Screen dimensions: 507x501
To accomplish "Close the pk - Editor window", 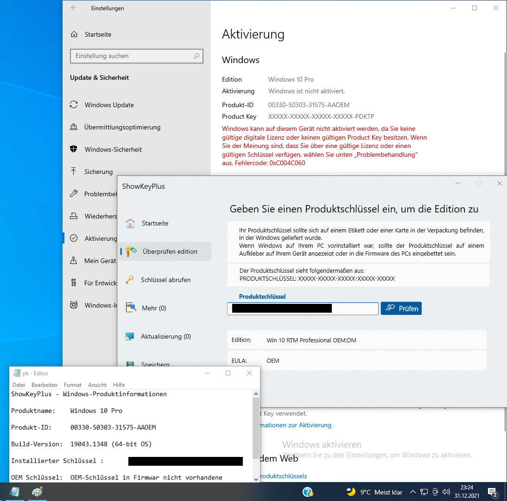I will 249,373.
